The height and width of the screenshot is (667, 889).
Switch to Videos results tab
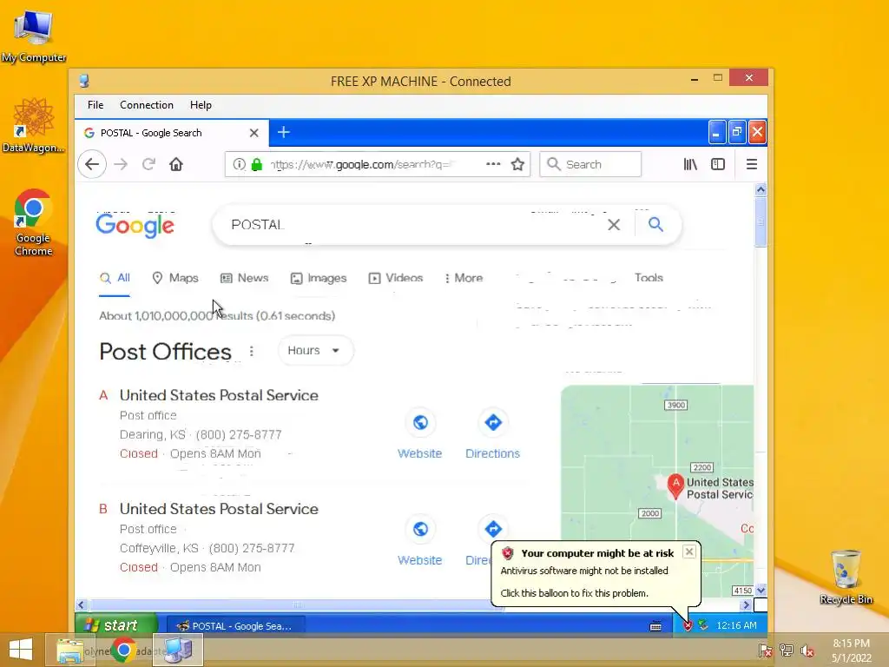(x=396, y=278)
